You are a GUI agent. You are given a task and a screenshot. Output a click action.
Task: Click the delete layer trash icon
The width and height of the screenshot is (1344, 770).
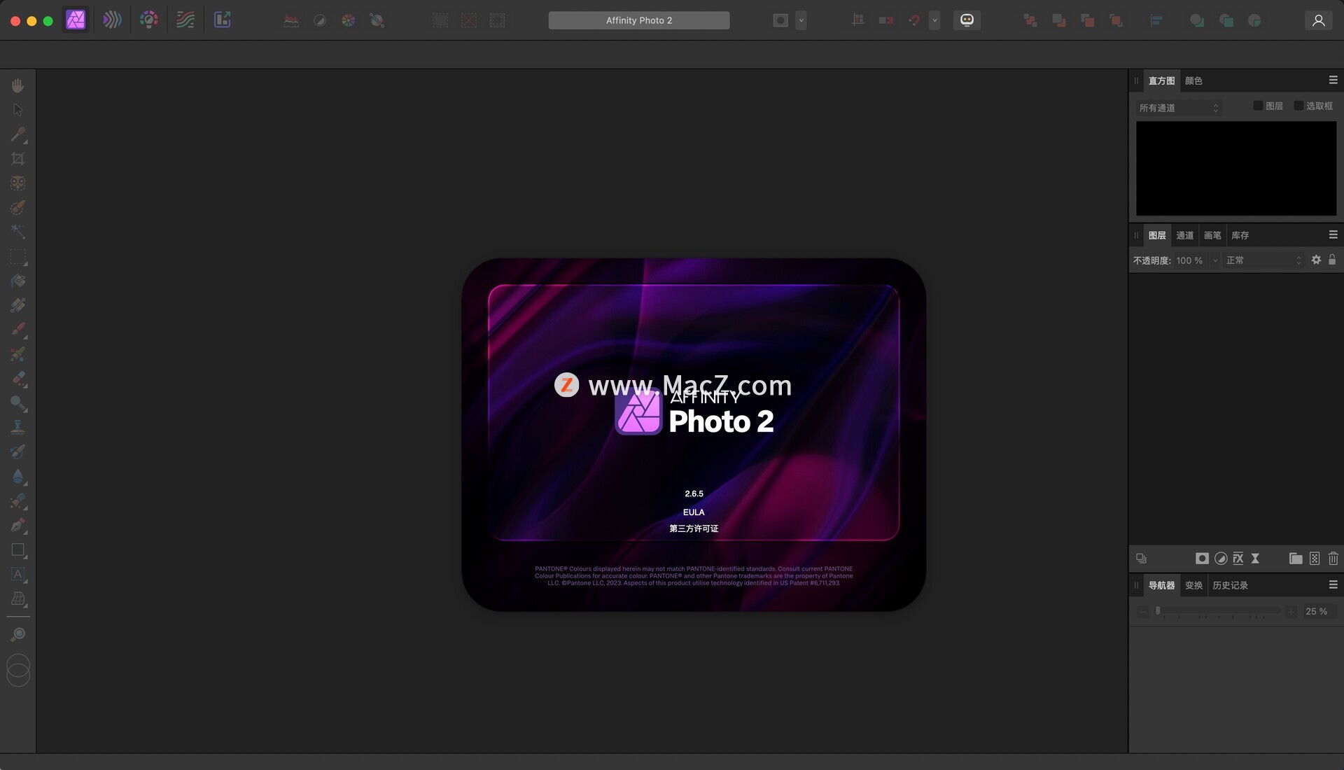click(x=1333, y=559)
